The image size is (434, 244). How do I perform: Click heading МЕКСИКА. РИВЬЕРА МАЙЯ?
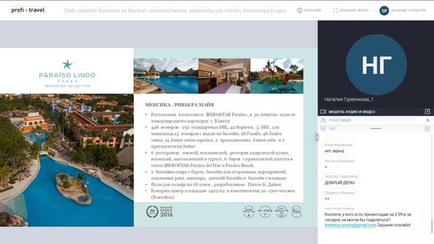179,105
